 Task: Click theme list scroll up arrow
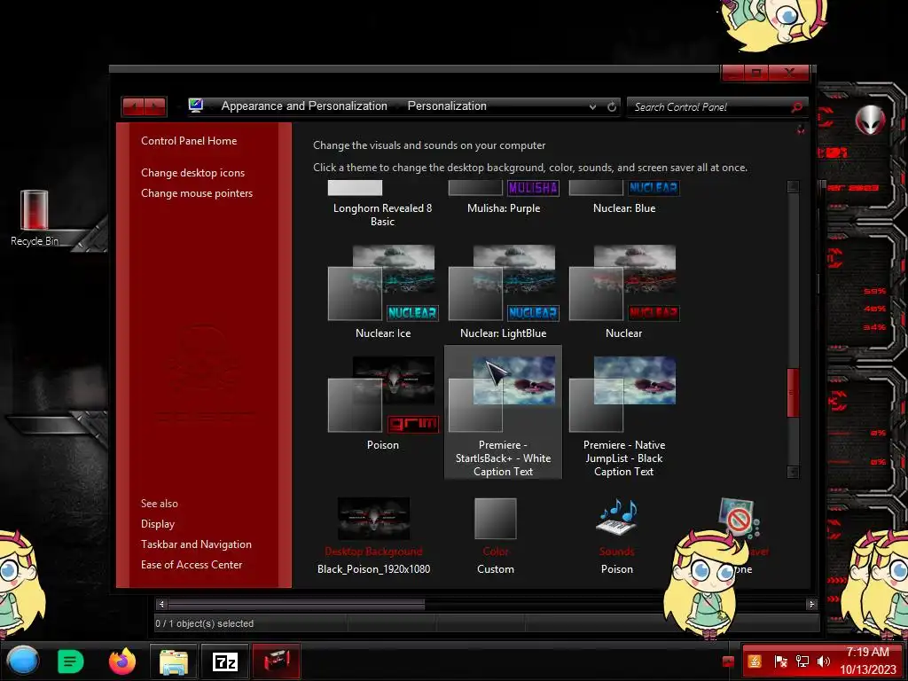pos(793,186)
